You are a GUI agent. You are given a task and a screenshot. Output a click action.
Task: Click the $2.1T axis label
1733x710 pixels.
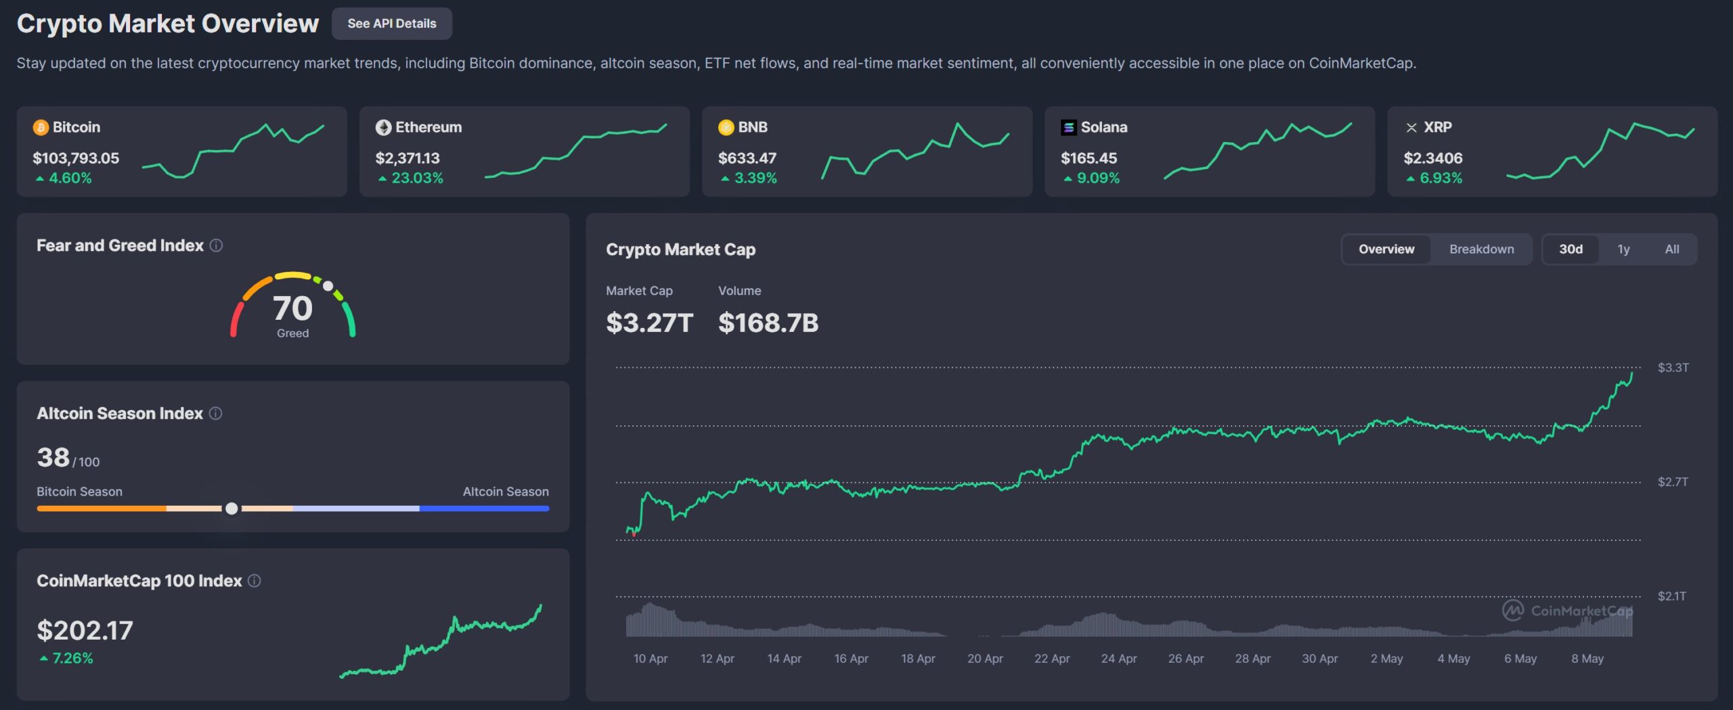pos(1671,596)
